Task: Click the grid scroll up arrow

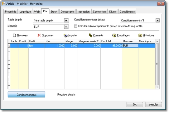Action: [x=157, y=41]
